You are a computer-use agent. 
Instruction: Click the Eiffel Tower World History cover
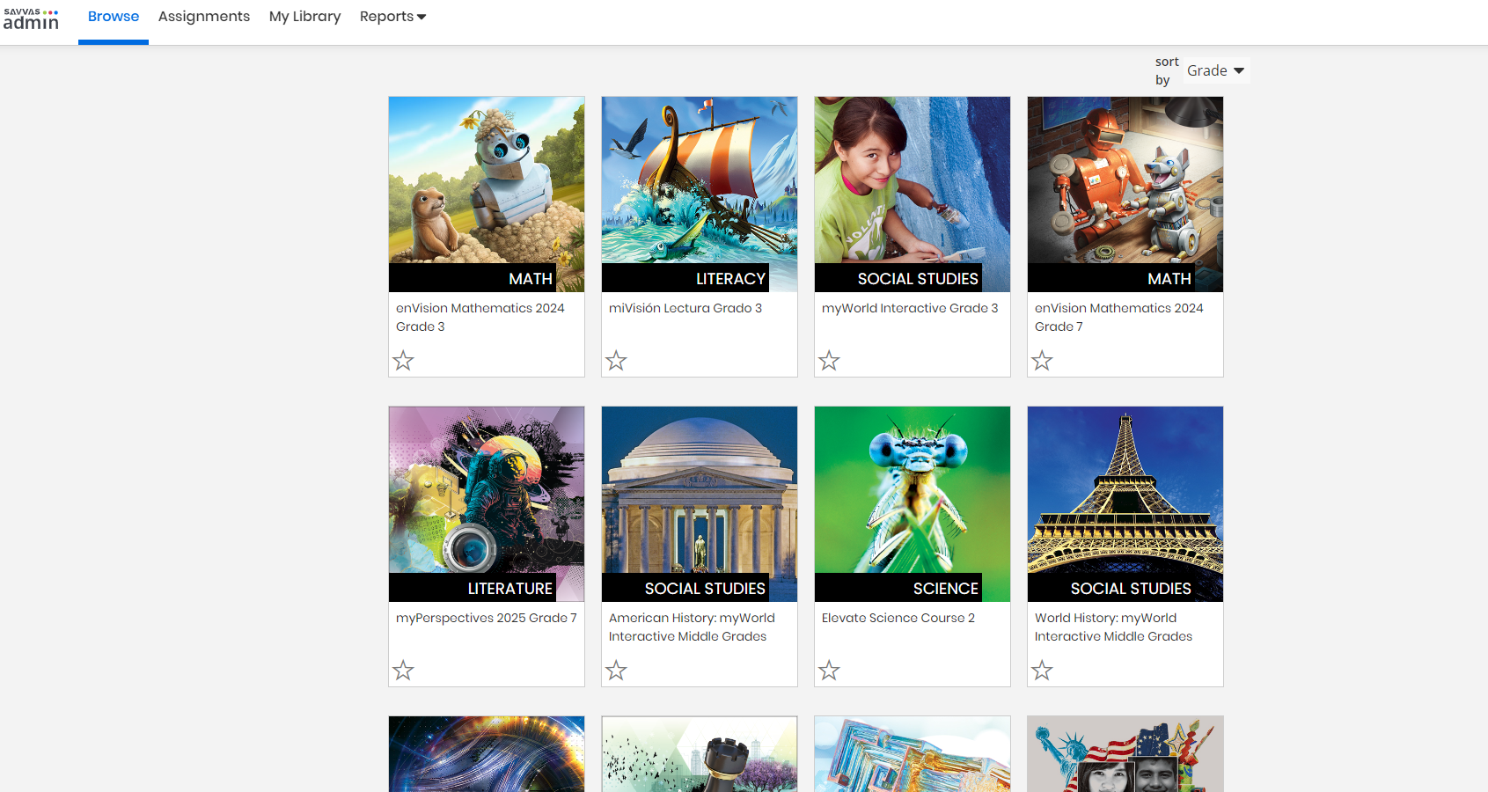(x=1125, y=493)
